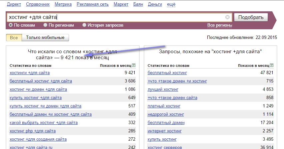Open the 'Справочник' link

pyautogui.click(x=38, y=4)
